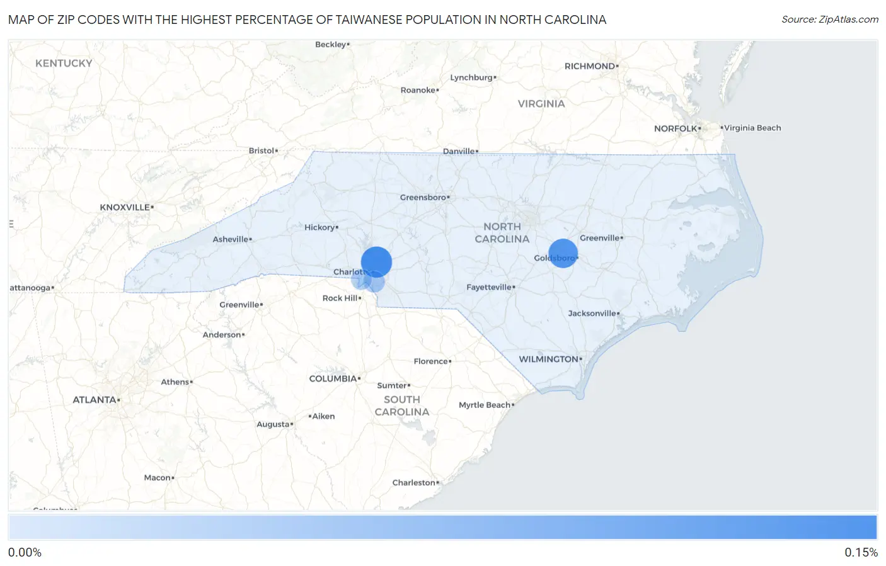Viewport: 886px width, 566px height.
Task: Click the Fayetteville city label
Action: coord(489,287)
